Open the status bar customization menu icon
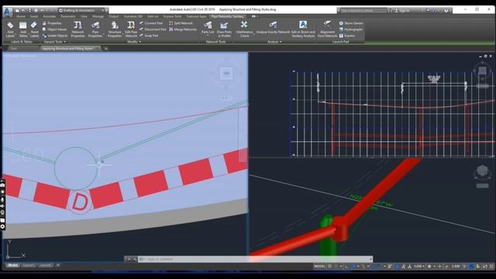 491,267
